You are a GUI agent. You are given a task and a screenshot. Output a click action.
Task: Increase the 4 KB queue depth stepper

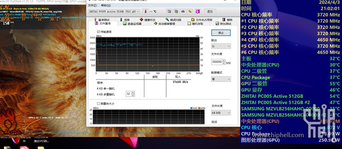pos(133,92)
